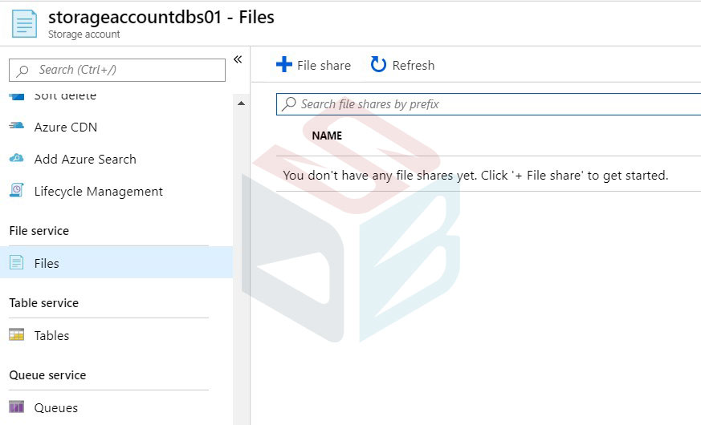The height and width of the screenshot is (425, 701).
Task: Click the blue plus icon for File share
Action: tap(284, 64)
